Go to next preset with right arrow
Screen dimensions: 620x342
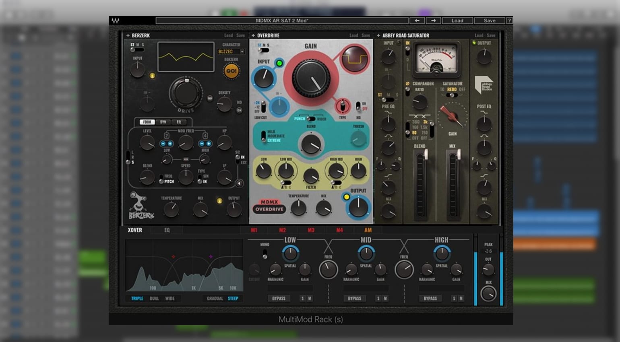tap(433, 21)
